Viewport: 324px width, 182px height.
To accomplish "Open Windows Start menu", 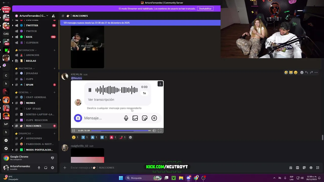I will click(x=121, y=178).
